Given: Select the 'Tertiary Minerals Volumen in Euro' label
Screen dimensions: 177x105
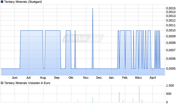Looking at the screenshot, I should (27, 83).
